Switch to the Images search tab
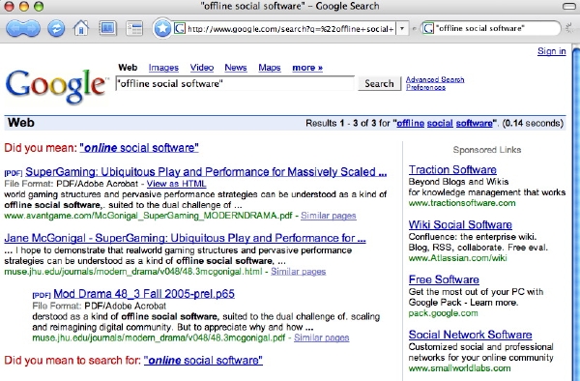 coord(163,68)
